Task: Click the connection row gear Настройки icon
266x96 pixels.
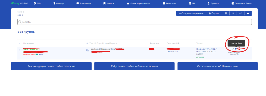Action: [236, 49]
